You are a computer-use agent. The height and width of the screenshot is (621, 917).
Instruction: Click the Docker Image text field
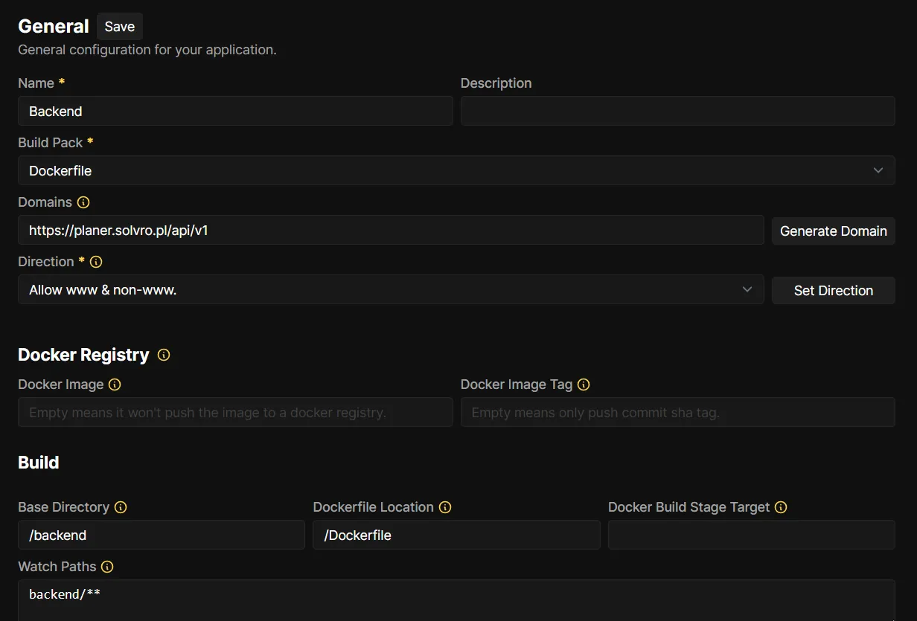pos(235,412)
